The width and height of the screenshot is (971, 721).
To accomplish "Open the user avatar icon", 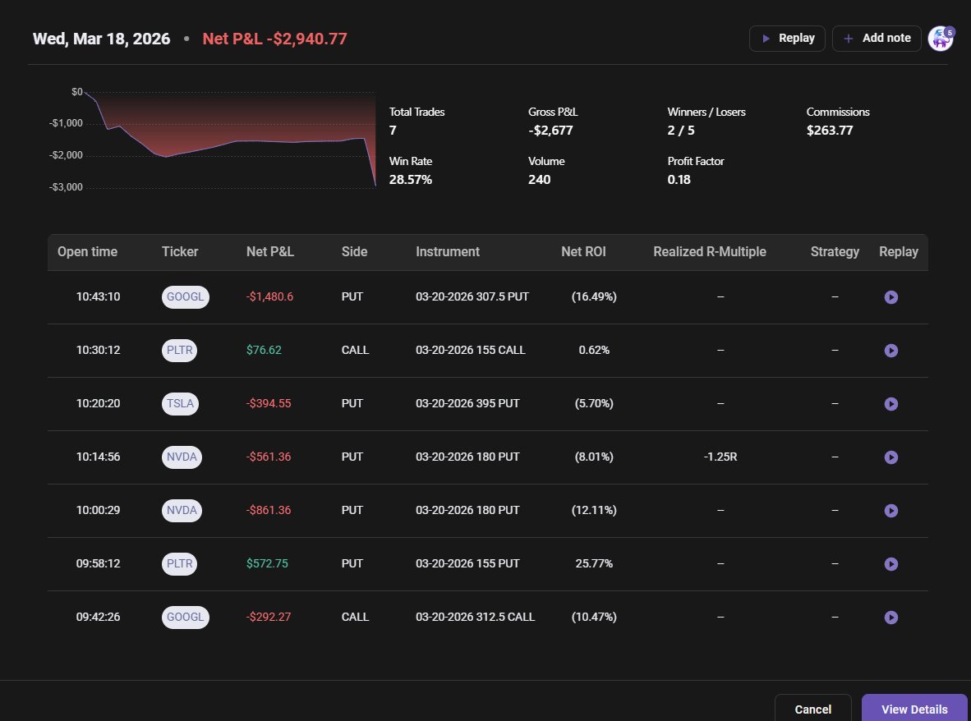I will pyautogui.click(x=941, y=39).
